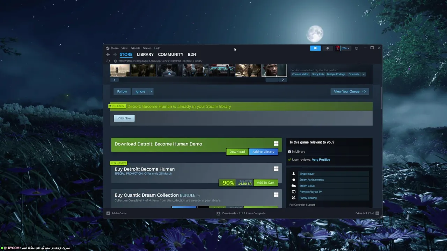Open the B2N profile tab
Image resolution: width=447 pixels, height=251 pixels.
pos(192,54)
